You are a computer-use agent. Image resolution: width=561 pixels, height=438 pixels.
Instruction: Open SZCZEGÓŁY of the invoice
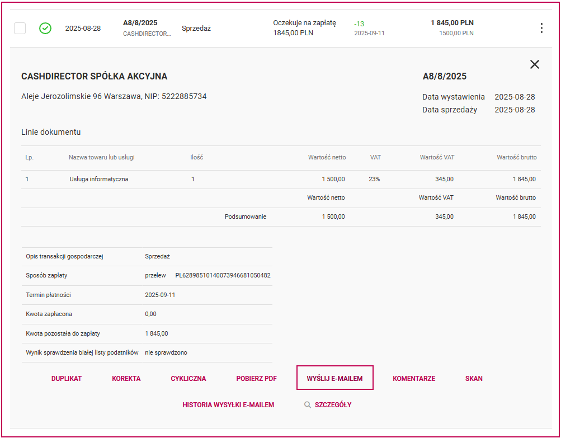click(x=333, y=405)
